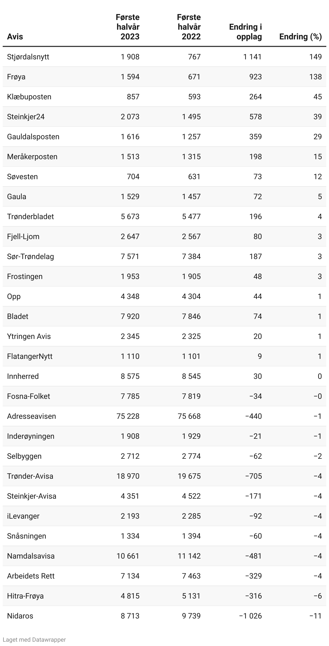Click the Namdalsavisa newspaper name
This screenshot has height=646, width=329.
pos(31,556)
